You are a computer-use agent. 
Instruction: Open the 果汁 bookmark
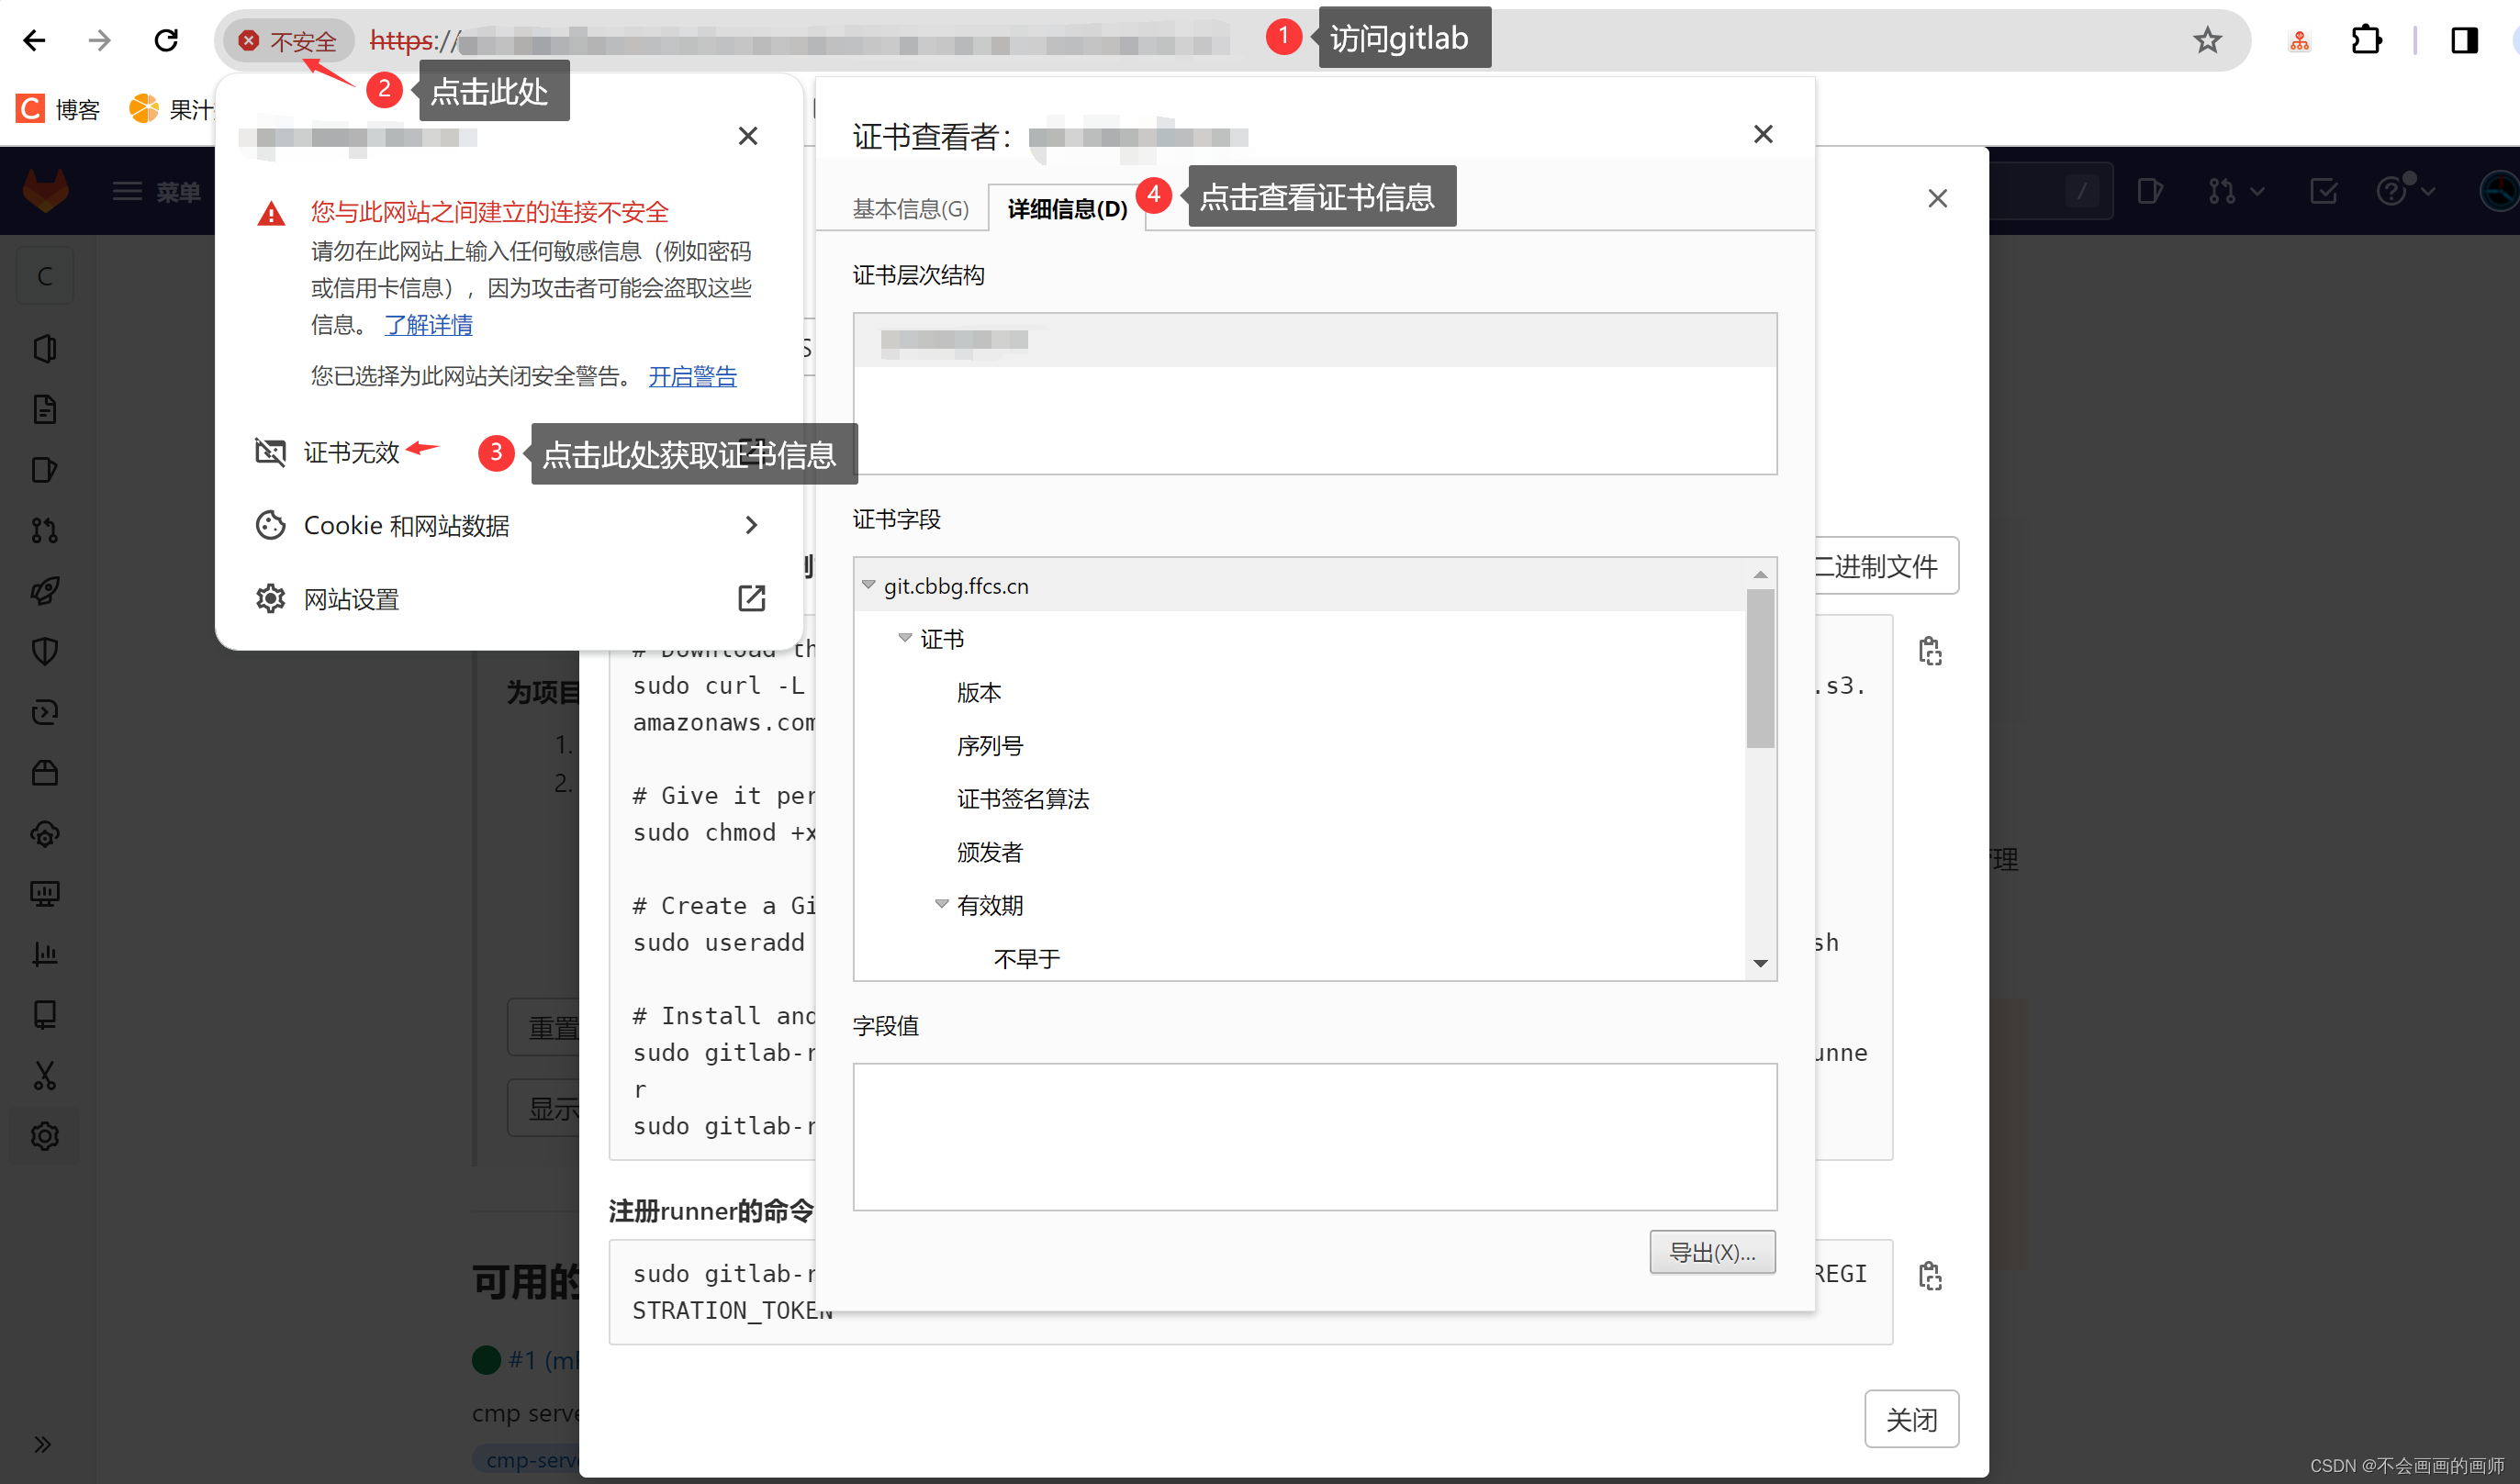pyautogui.click(x=171, y=108)
